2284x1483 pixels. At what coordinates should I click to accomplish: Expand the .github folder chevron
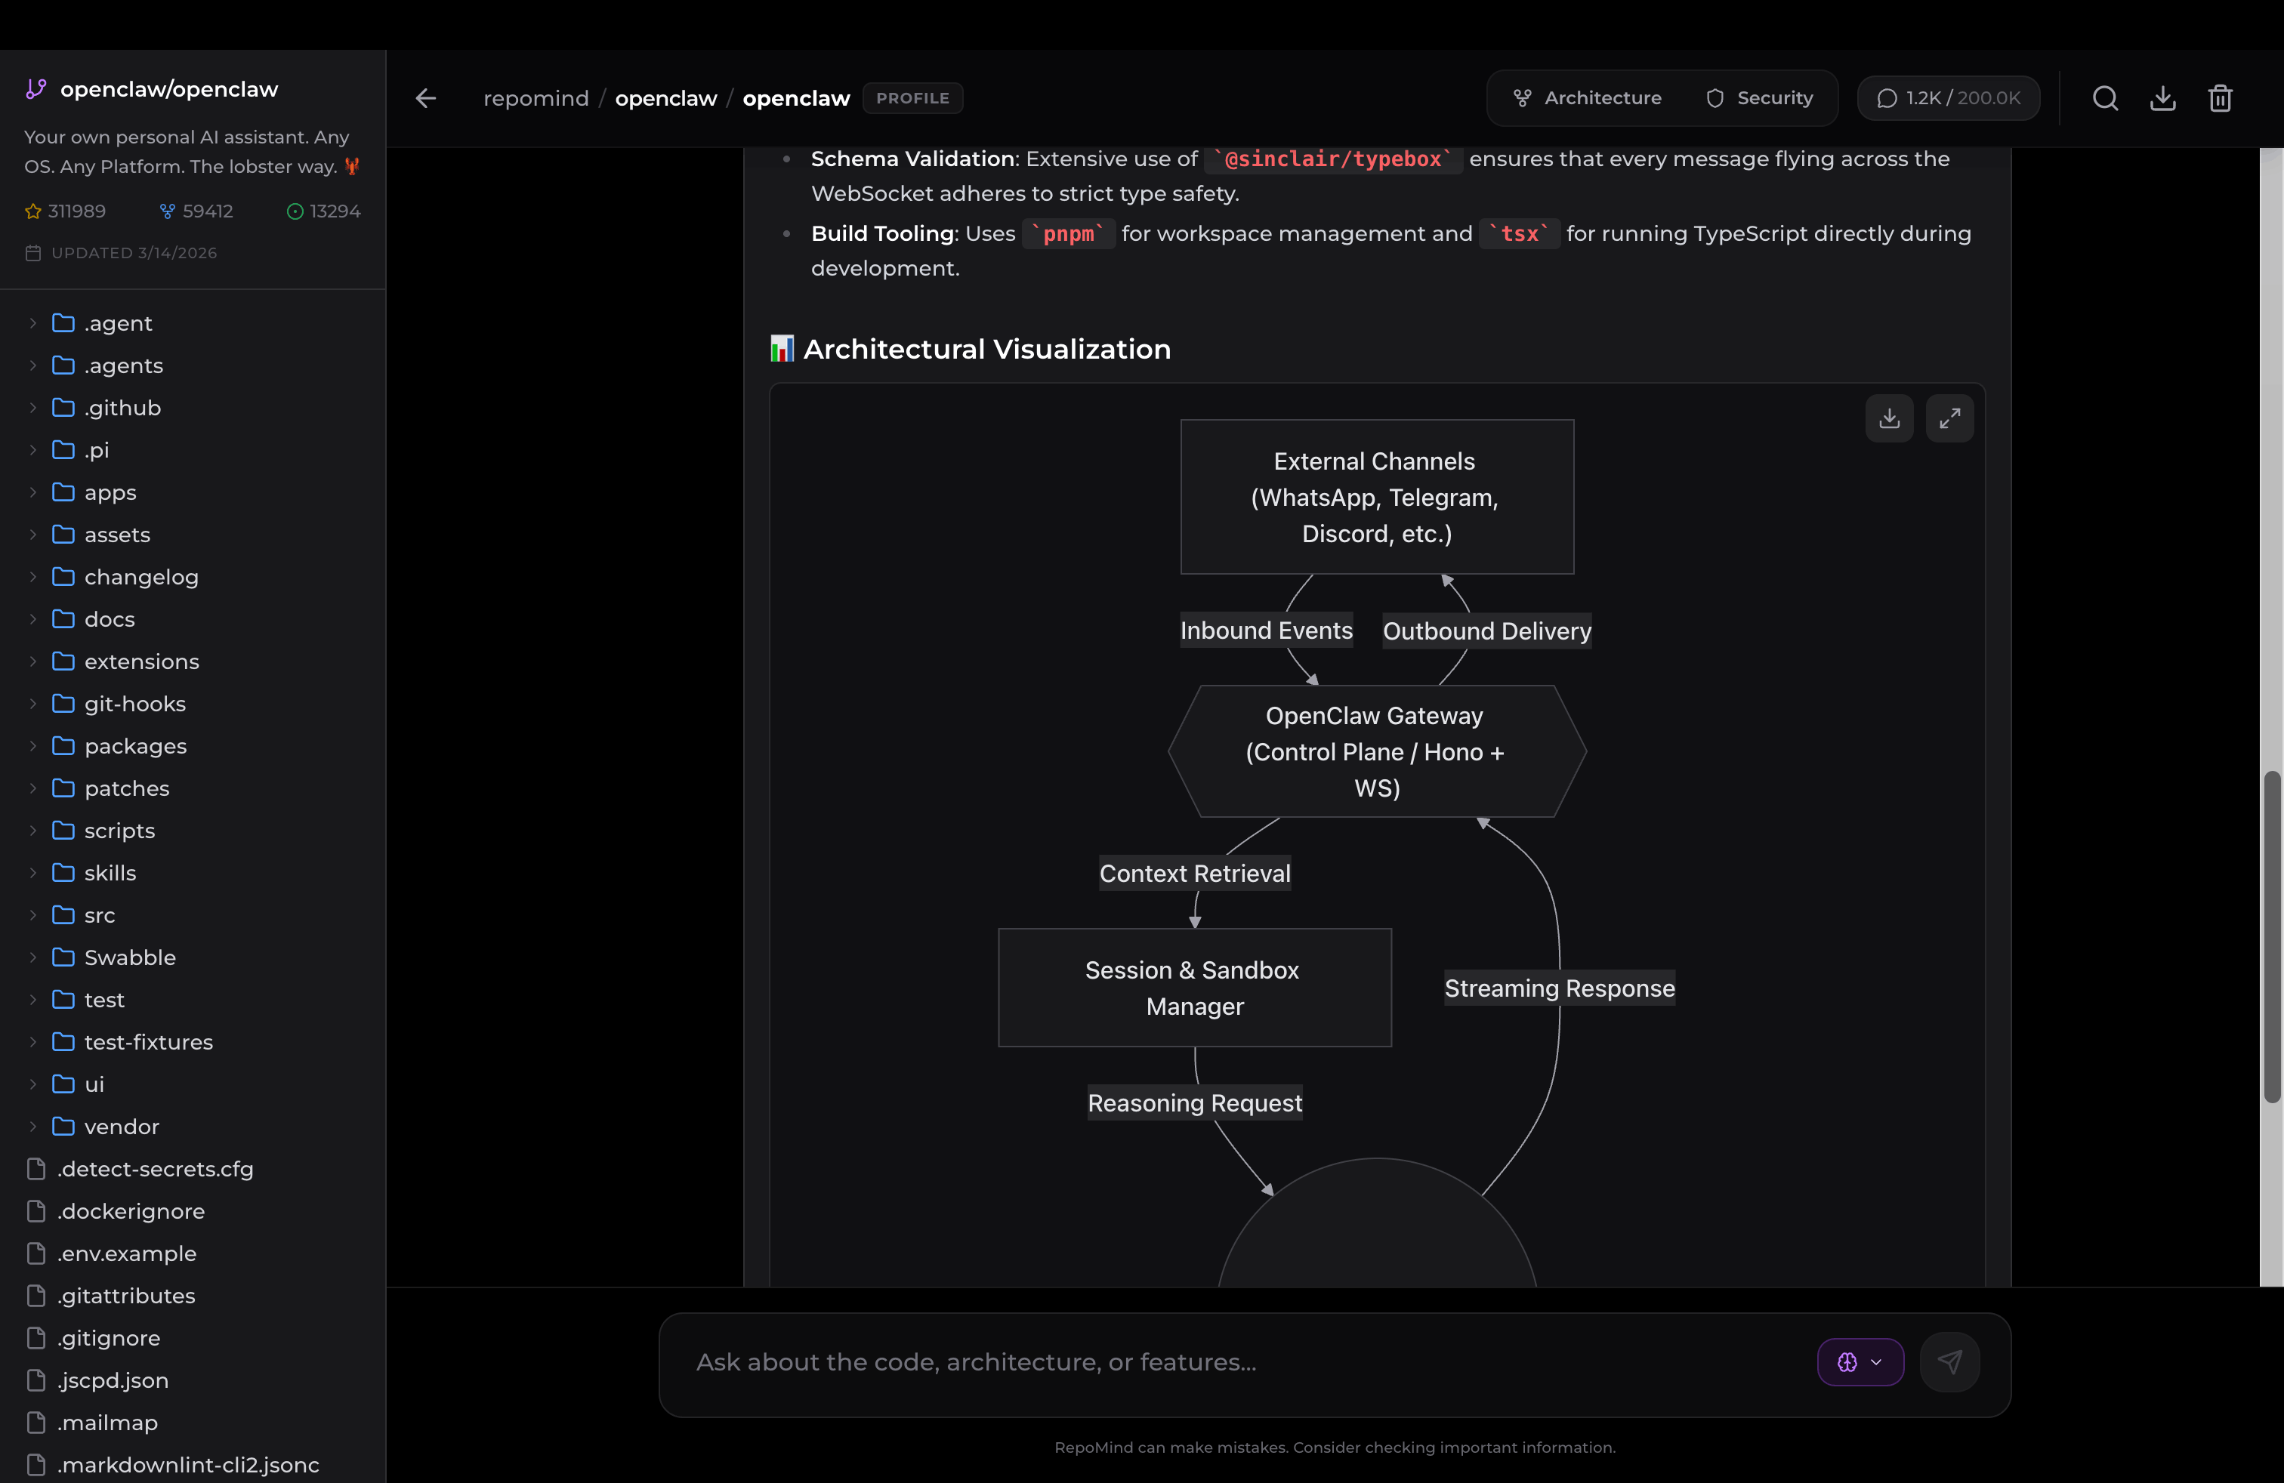pyautogui.click(x=32, y=408)
